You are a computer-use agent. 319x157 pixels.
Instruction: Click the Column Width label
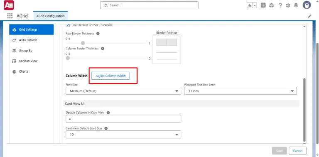[x=76, y=76]
